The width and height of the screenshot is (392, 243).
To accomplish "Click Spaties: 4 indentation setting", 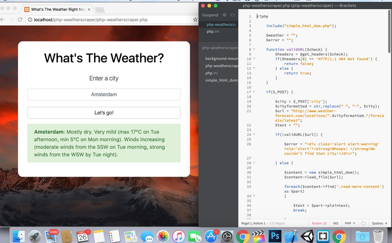I will pos(379,223).
